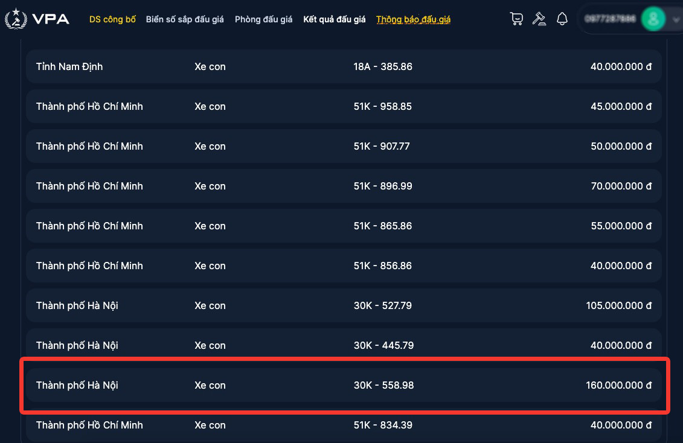Select plate 51K - 958.85 row

click(343, 106)
